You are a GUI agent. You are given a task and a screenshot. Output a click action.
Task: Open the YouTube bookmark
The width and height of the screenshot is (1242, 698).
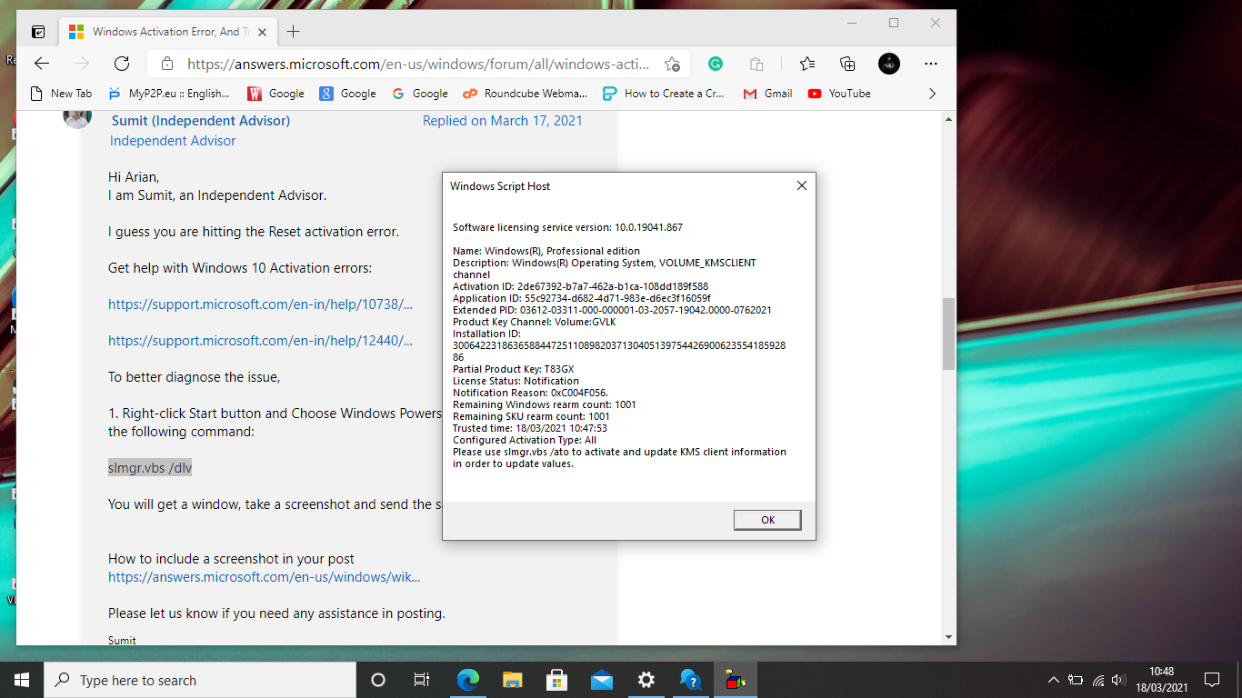click(x=839, y=94)
